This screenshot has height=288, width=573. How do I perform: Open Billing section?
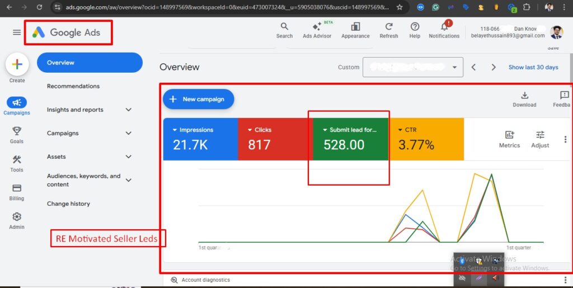click(17, 192)
